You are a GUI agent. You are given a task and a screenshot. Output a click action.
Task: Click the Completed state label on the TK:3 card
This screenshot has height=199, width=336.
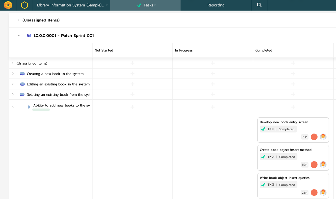[287, 185]
